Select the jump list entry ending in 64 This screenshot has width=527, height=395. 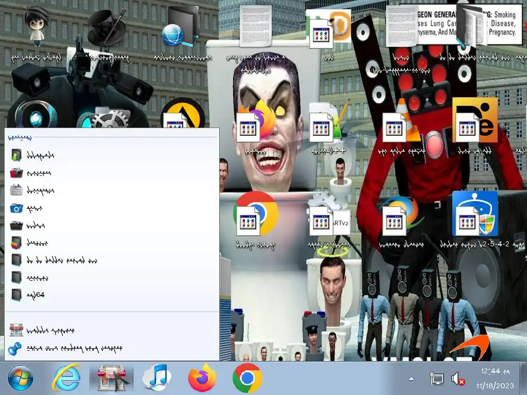[x=112, y=295]
